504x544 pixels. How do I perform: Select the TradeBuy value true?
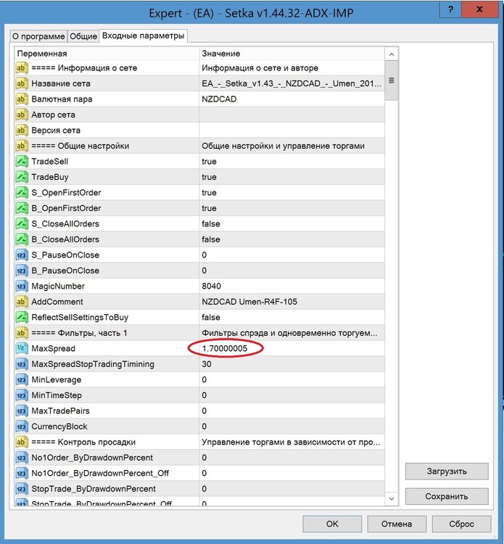coord(209,177)
